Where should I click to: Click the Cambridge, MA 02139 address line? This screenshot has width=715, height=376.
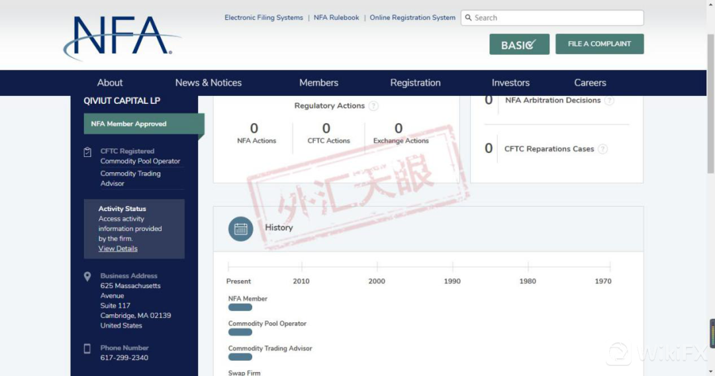136,315
